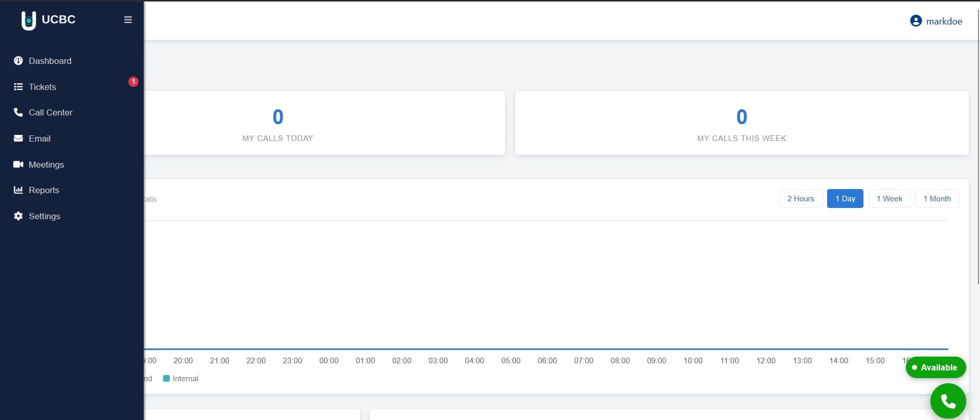Click the red Tickets notification badge
The height and width of the screenshot is (420, 980).
point(133,81)
